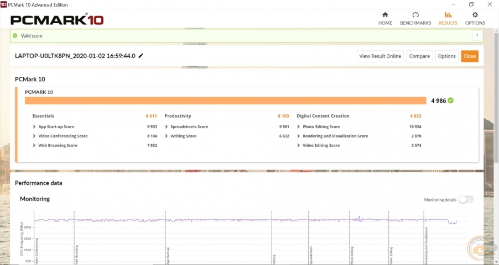Image resolution: width=499 pixels, height=265 pixels.
Task: Click the App Start-up value 9 933
Action: pyautogui.click(x=152, y=126)
